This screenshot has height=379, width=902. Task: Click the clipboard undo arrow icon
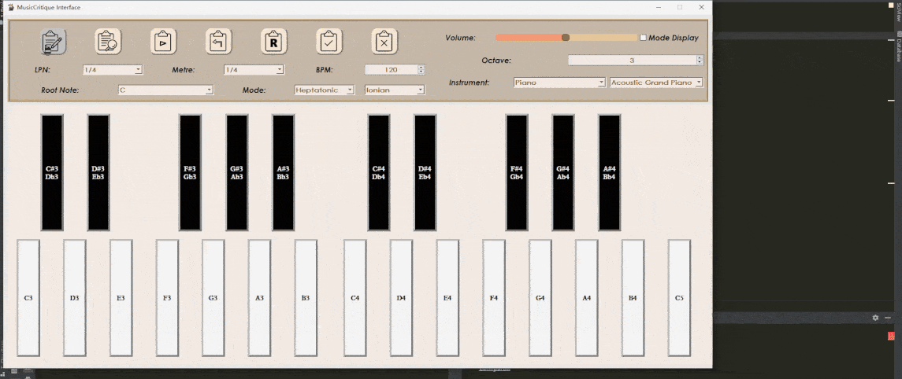click(x=218, y=42)
